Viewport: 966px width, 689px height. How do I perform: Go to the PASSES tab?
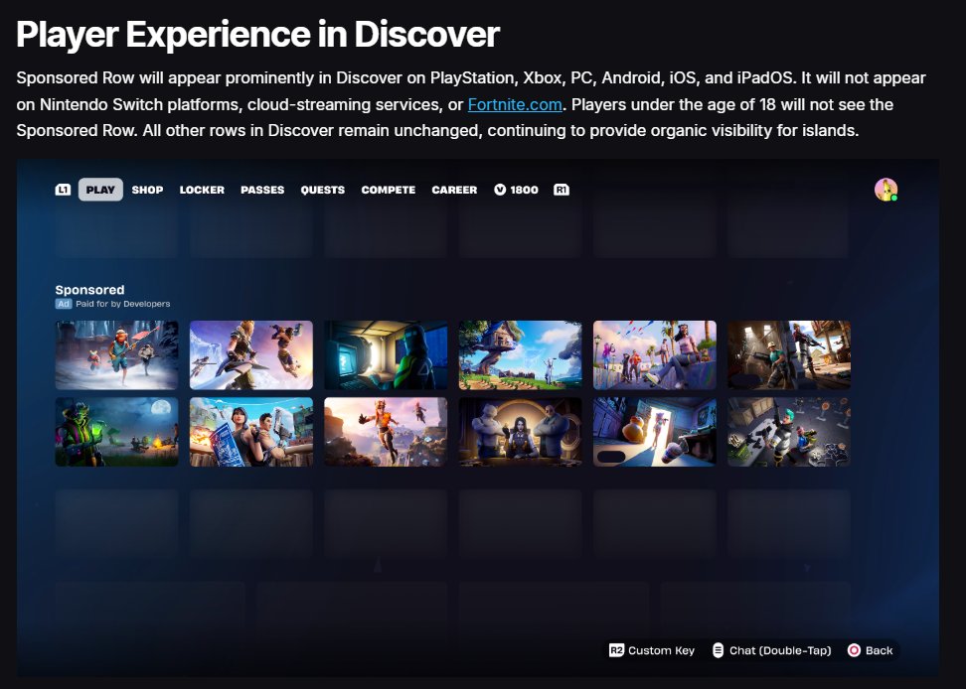pos(262,190)
